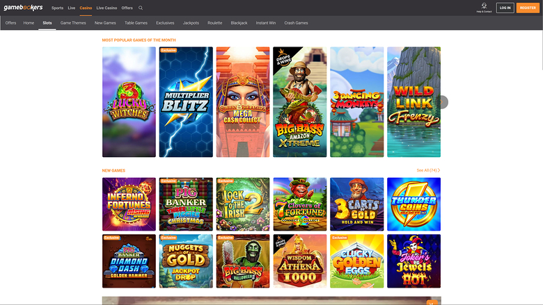Open Inferno Fortunes Rising game
The width and height of the screenshot is (543, 305).
pyautogui.click(x=129, y=204)
